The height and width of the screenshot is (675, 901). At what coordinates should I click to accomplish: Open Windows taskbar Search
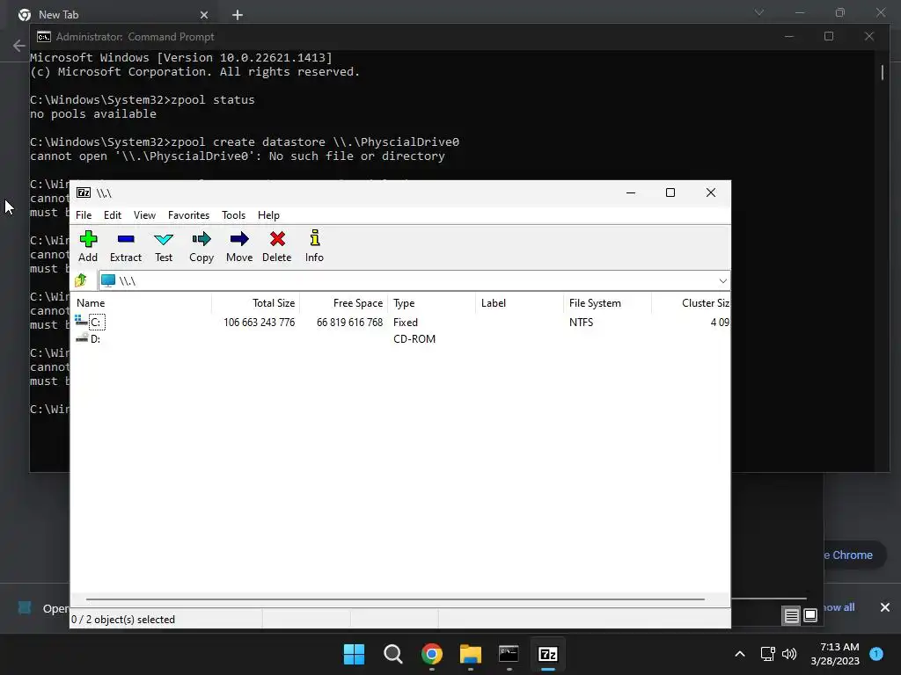pyautogui.click(x=393, y=654)
